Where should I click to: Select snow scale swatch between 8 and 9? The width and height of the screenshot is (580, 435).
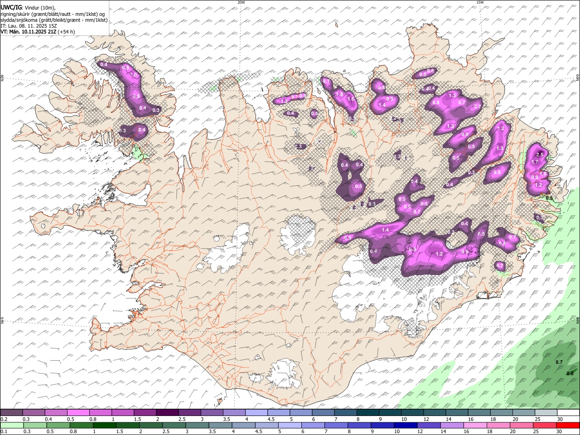[367, 412]
